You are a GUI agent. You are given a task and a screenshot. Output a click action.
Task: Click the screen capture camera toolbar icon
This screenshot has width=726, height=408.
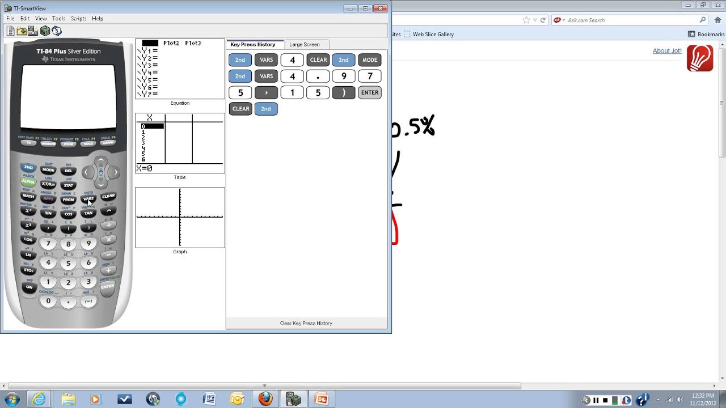coord(33,31)
